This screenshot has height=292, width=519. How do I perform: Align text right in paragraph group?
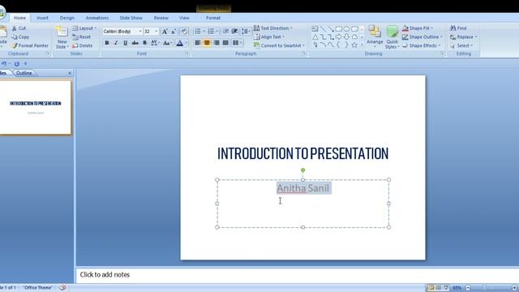click(217, 43)
